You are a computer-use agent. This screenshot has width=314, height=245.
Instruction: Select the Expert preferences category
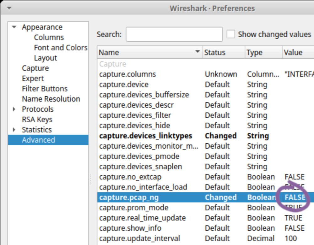pyautogui.click(x=33, y=79)
